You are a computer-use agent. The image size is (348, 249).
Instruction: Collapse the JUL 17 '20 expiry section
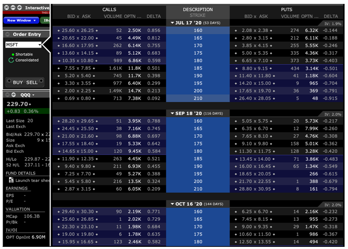(x=172, y=23)
